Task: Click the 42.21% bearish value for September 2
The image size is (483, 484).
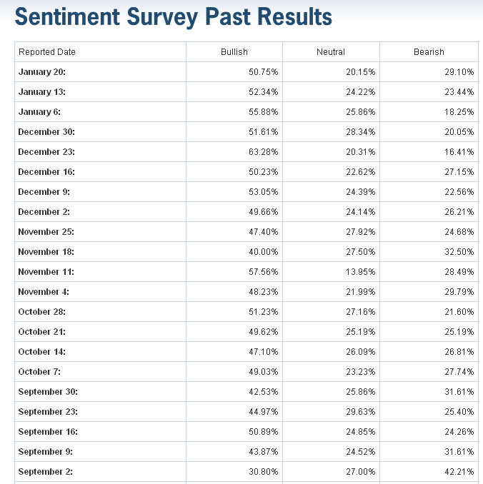Action: coord(459,472)
